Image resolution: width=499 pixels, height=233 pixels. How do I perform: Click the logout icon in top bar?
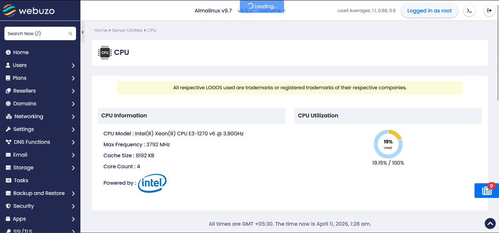[489, 11]
